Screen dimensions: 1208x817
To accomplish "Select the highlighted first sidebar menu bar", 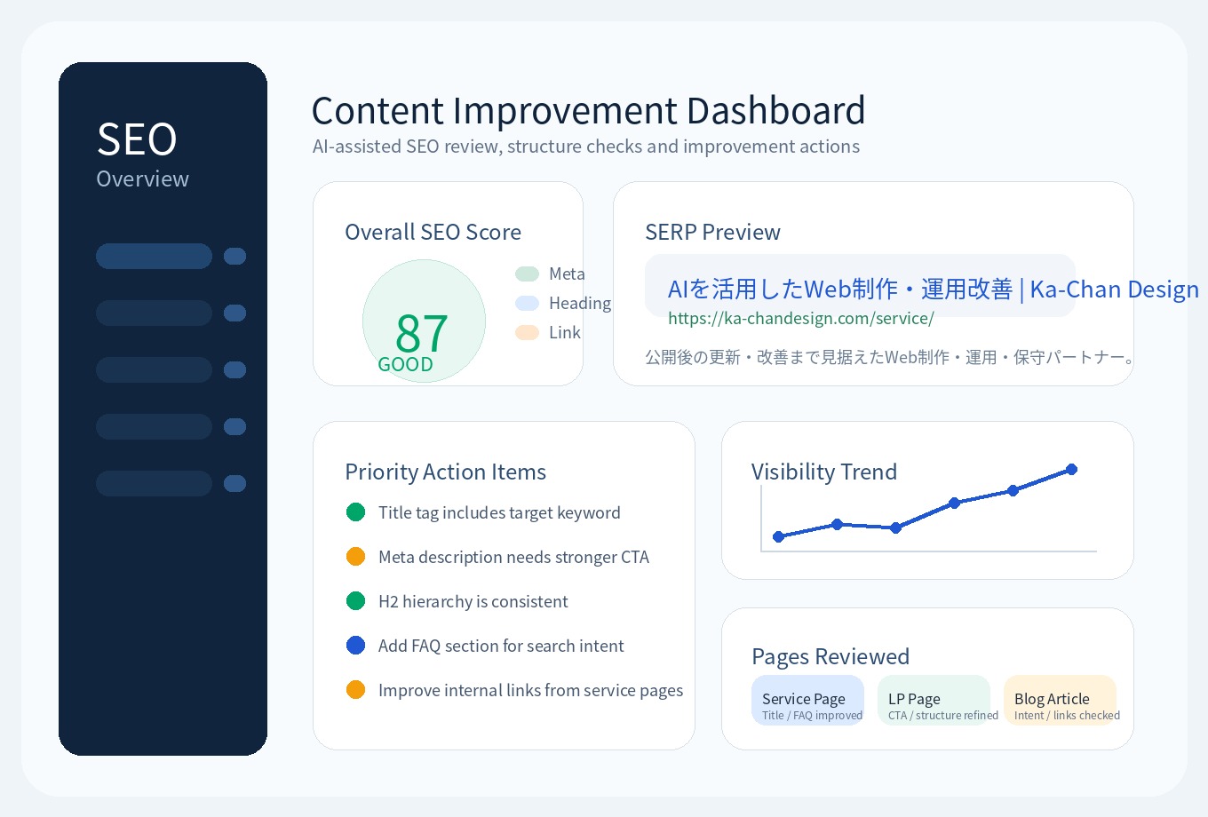I will pos(154,256).
